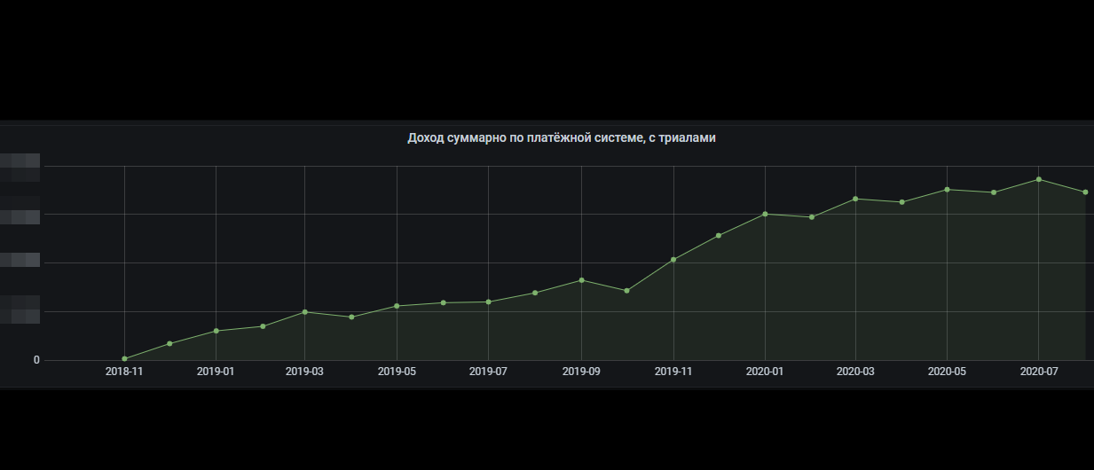Click the 2020-03 x-axis label

pos(855,372)
